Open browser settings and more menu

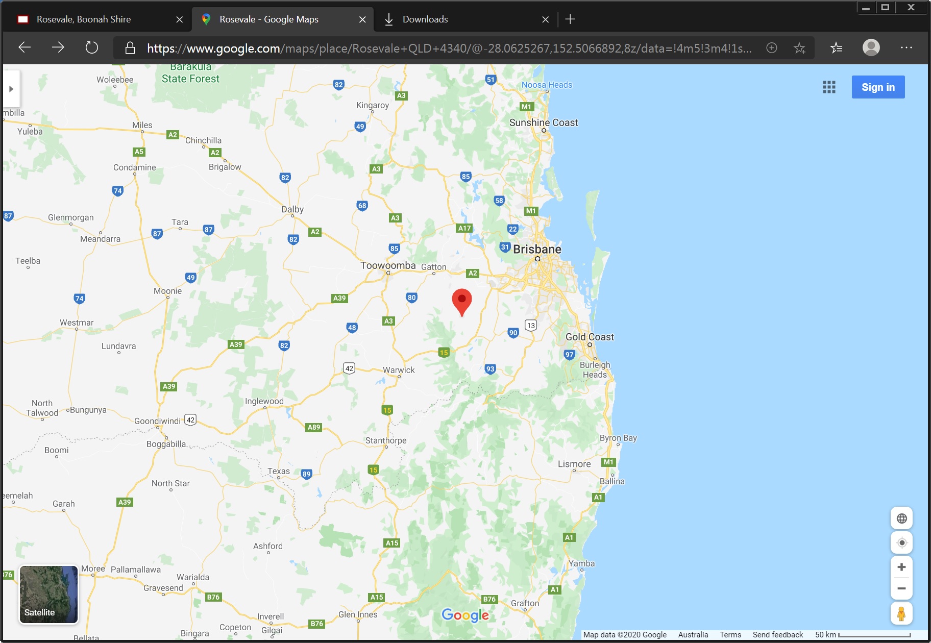906,48
